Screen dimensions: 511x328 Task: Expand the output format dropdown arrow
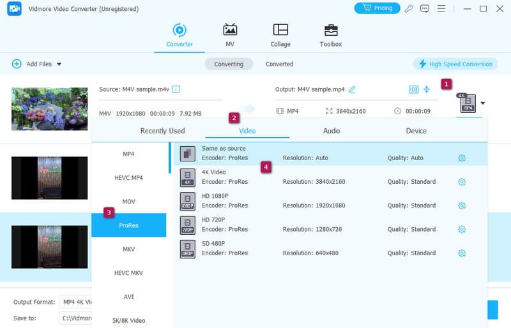point(483,103)
